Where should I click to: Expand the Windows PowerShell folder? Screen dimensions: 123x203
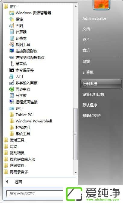pyautogui.click(x=31, y=121)
